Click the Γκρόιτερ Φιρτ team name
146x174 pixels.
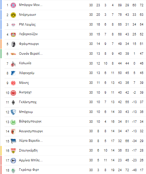point(29,170)
